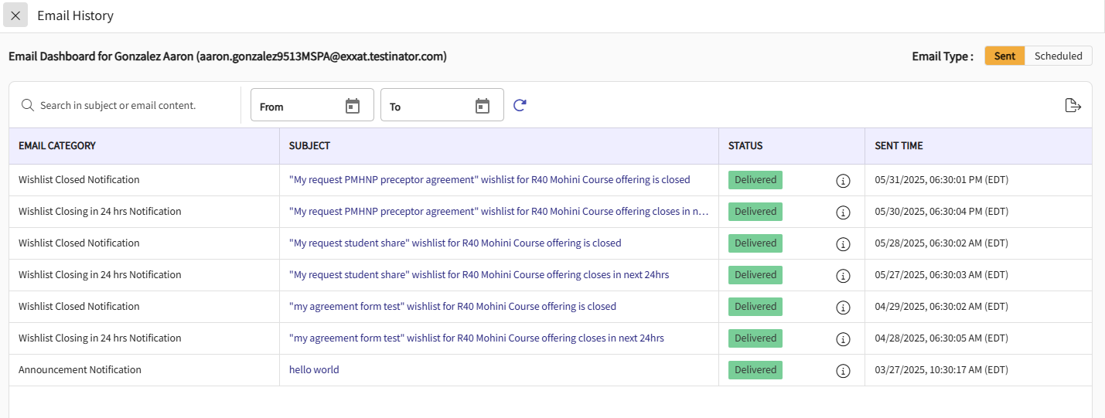
Task: Close the Email History panel
Action: pyautogui.click(x=15, y=15)
